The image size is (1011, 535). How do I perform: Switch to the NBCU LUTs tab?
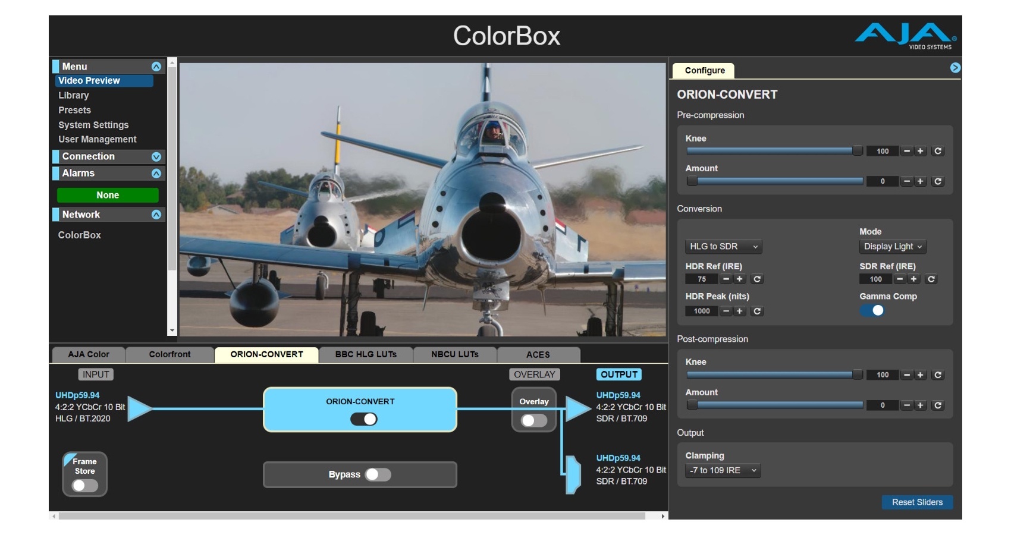(x=455, y=354)
